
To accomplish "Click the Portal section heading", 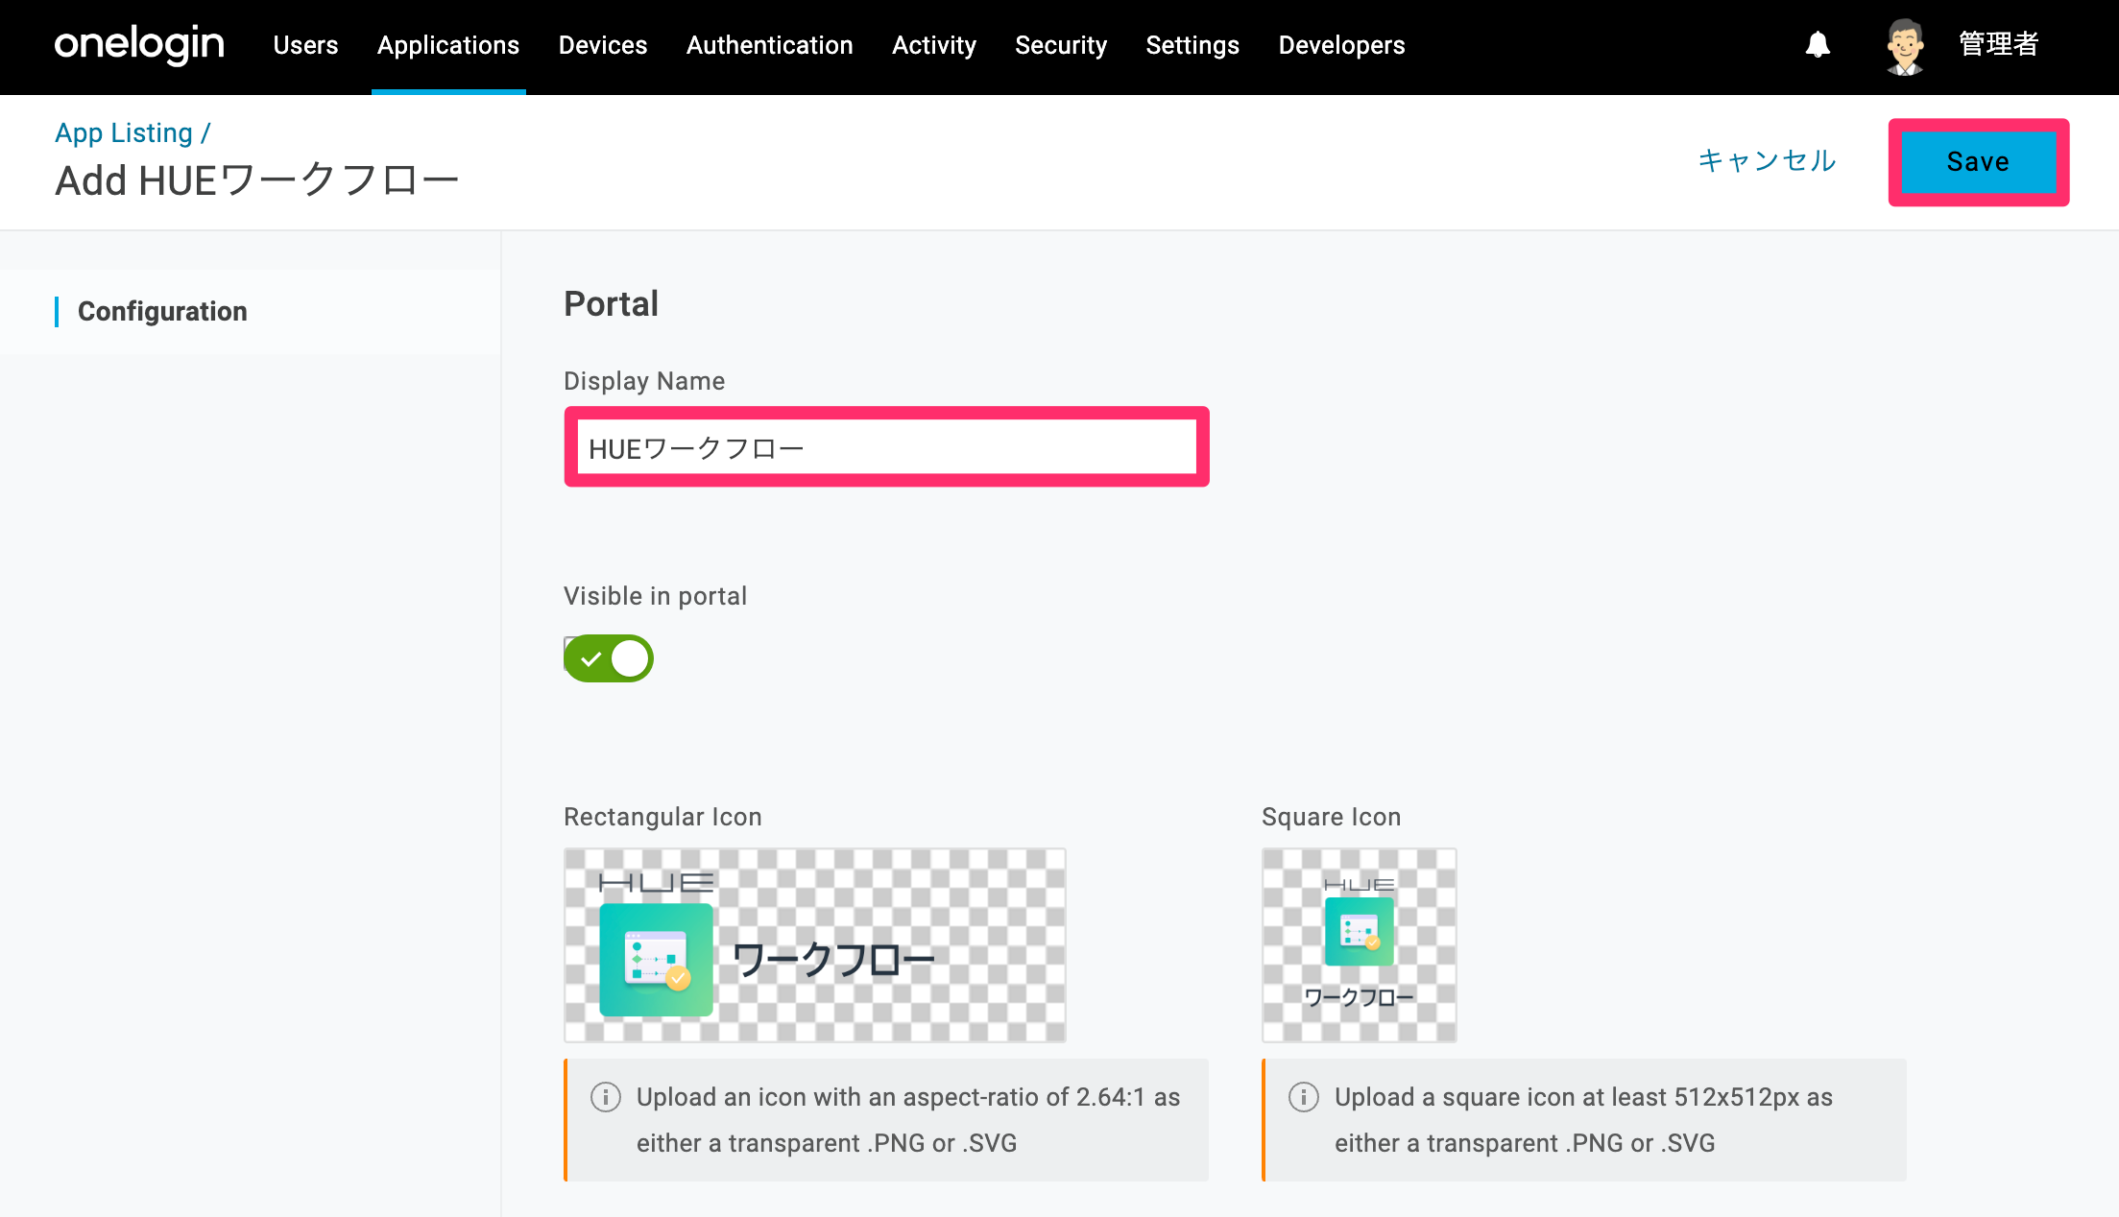I will point(611,303).
